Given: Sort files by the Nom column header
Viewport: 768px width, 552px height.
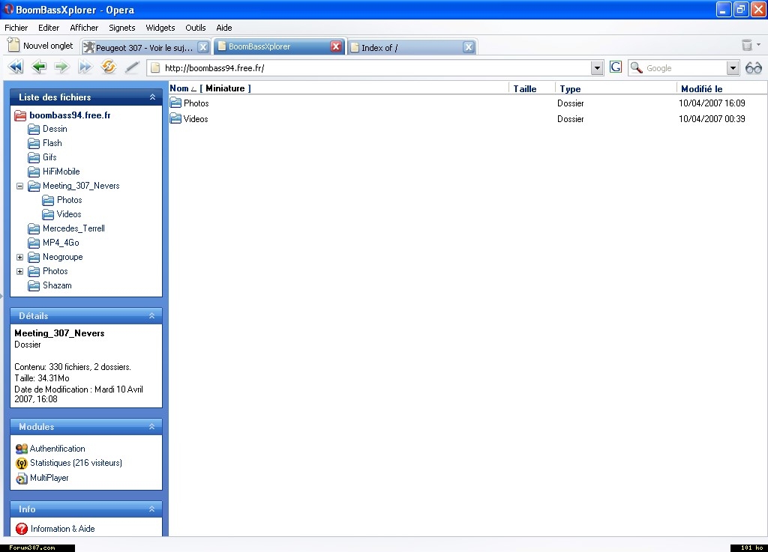Looking at the screenshot, I should (x=179, y=88).
